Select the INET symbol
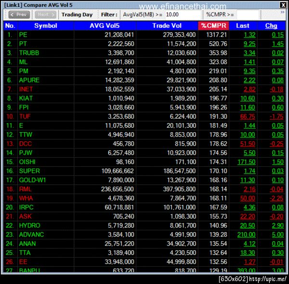 26,89
